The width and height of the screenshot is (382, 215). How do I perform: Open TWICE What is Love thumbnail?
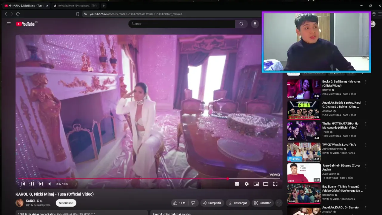point(304,152)
